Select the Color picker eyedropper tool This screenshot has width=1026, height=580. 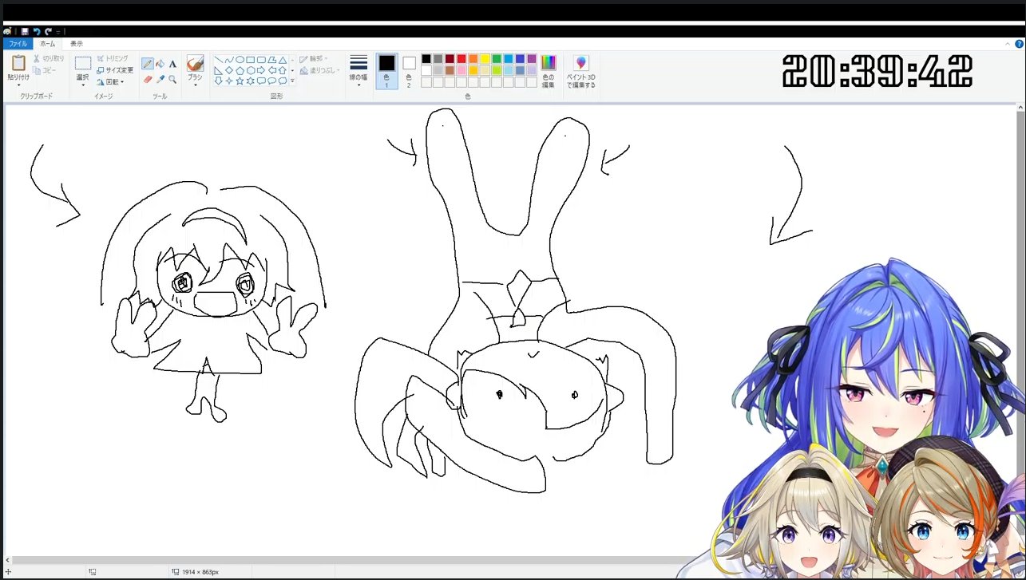click(160, 80)
